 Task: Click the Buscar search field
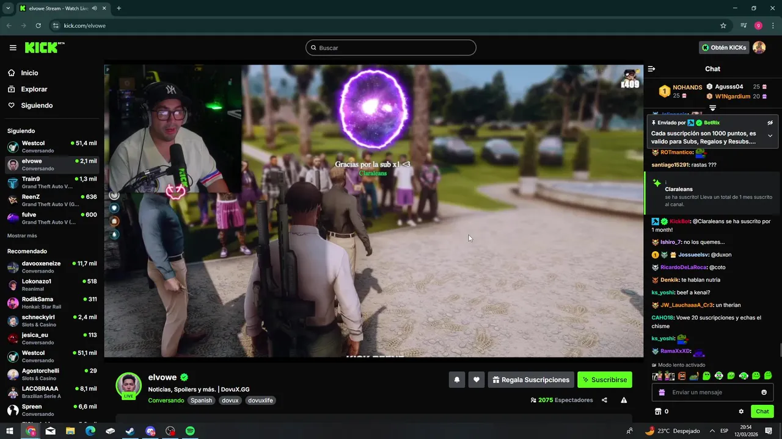coord(391,48)
